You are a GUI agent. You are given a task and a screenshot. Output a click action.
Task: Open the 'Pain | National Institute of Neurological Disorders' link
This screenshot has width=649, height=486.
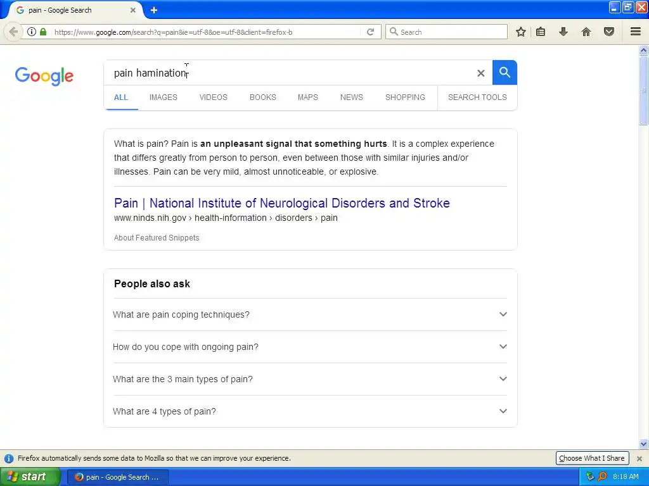[282, 203]
